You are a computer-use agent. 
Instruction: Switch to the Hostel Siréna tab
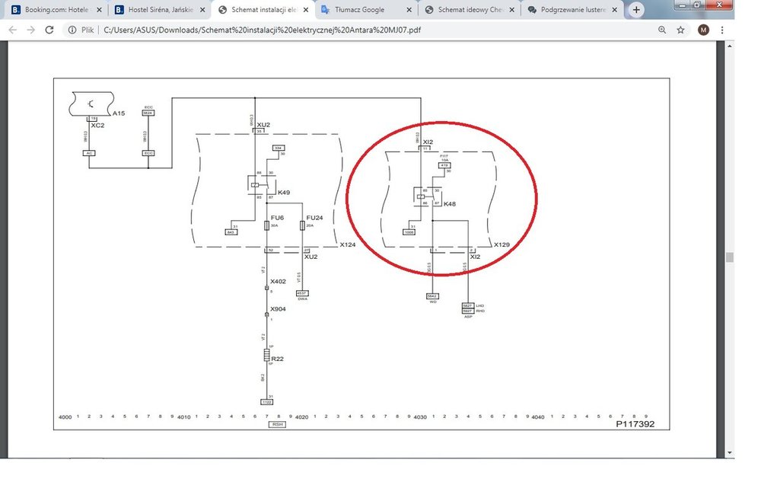point(156,10)
